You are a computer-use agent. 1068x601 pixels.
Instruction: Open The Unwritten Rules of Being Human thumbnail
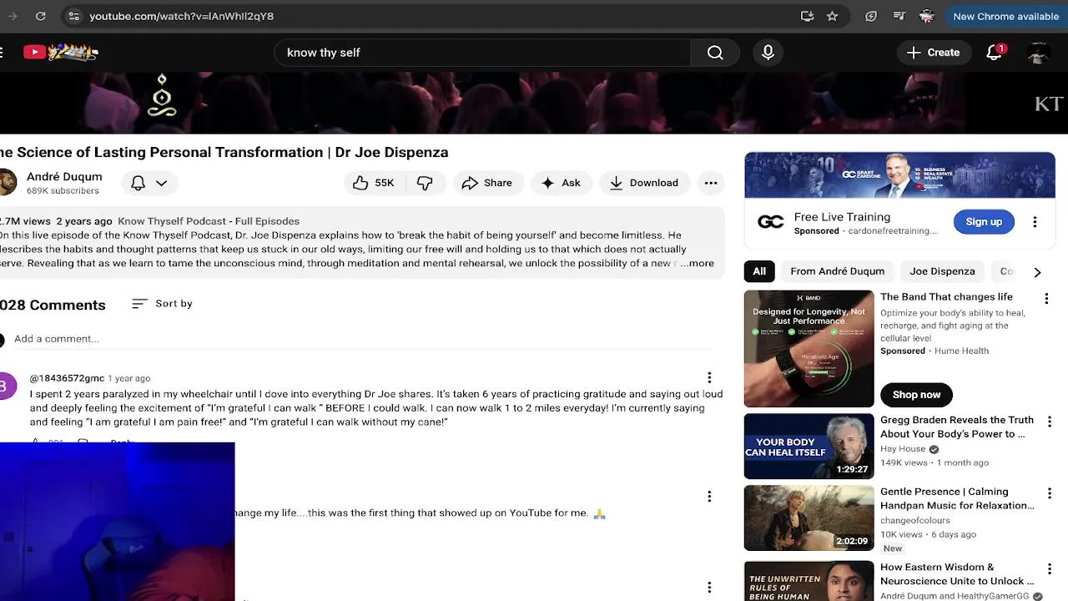pos(809,581)
